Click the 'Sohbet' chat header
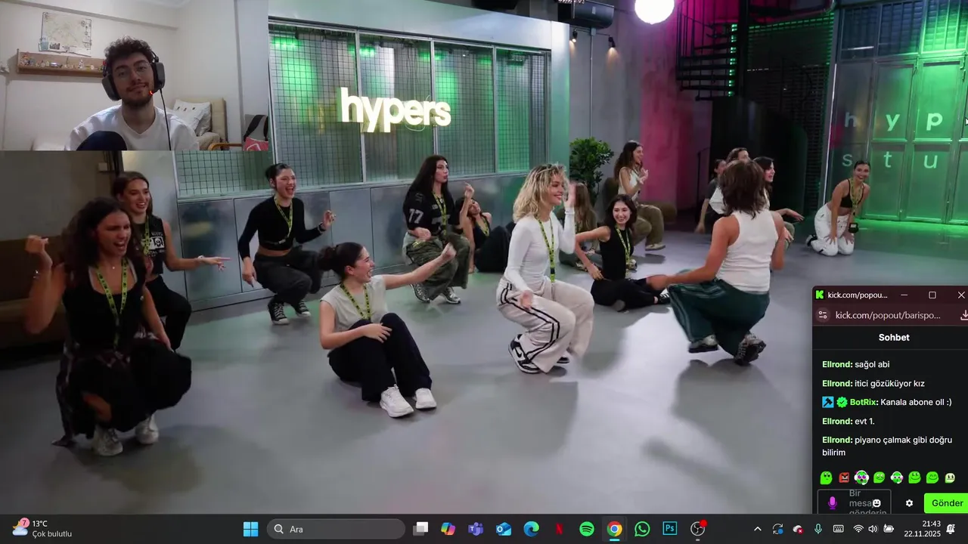Image resolution: width=968 pixels, height=544 pixels. point(894,338)
